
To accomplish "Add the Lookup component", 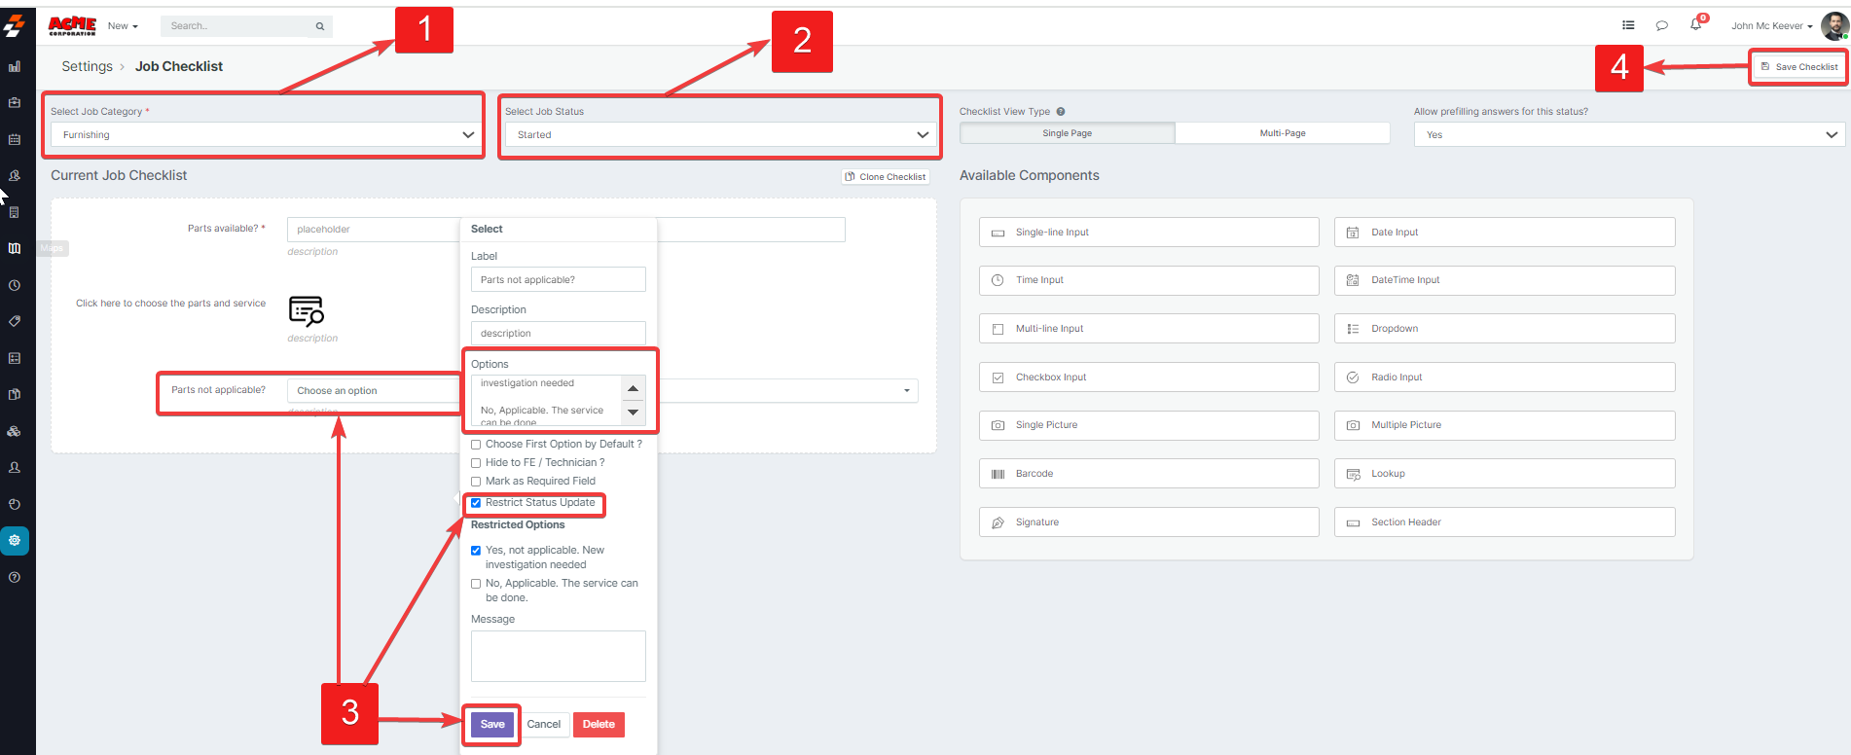I will coord(1505,474).
